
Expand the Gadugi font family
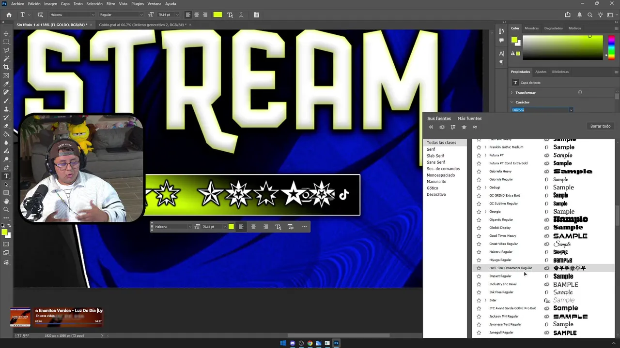tap(485, 188)
